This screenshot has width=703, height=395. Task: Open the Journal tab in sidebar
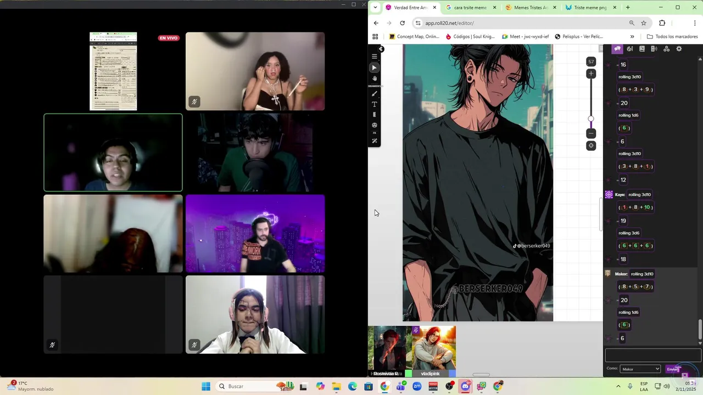click(x=642, y=49)
